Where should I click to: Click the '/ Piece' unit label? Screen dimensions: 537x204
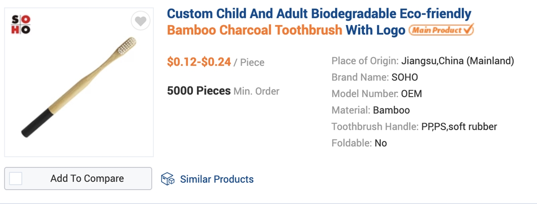[x=249, y=63]
